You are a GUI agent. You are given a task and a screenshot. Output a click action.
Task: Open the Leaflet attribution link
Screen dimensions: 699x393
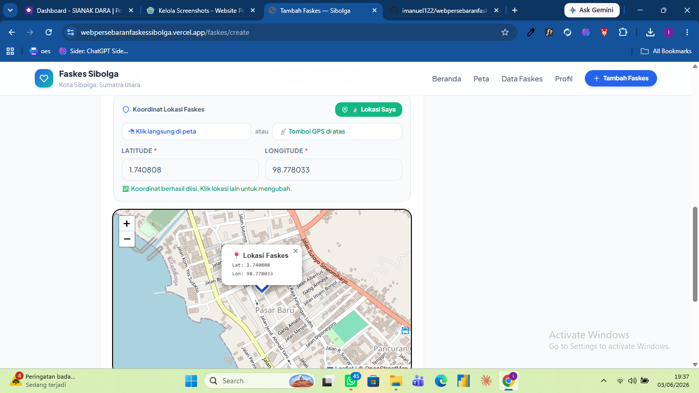point(345,368)
